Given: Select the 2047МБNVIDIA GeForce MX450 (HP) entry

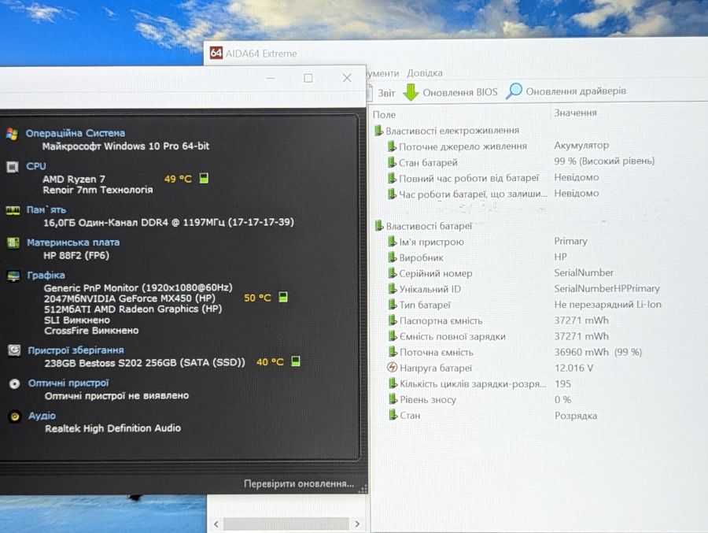Looking at the screenshot, I should click(130, 298).
